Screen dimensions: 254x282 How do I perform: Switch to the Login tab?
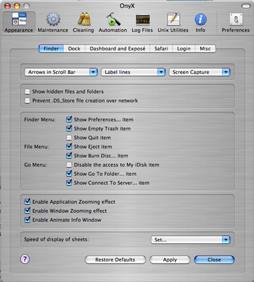coord(184,49)
